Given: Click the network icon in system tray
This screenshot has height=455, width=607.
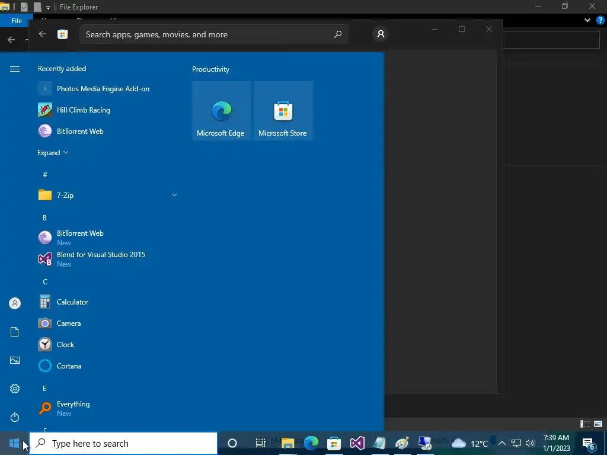Looking at the screenshot, I should coord(516,443).
